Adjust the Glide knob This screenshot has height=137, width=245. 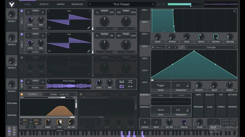[199, 122]
